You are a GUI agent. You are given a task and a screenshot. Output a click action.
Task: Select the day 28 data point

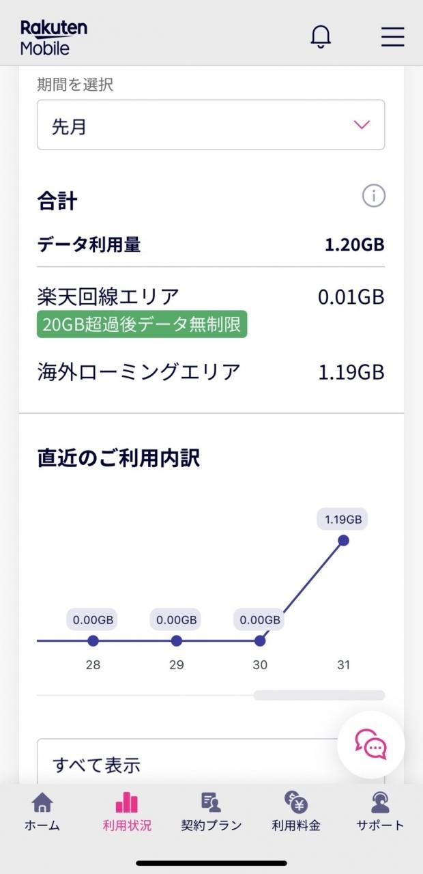tap(93, 640)
